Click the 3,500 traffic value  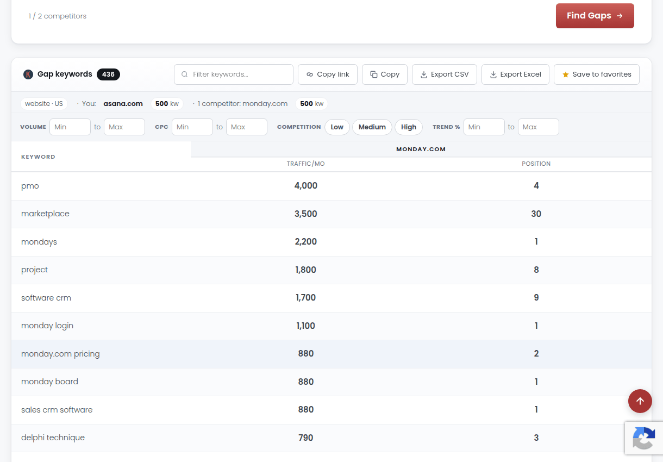pos(306,214)
